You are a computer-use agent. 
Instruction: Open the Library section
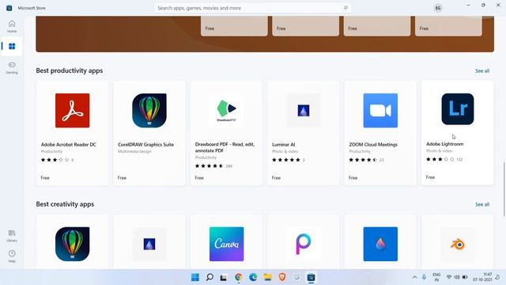(x=12, y=236)
